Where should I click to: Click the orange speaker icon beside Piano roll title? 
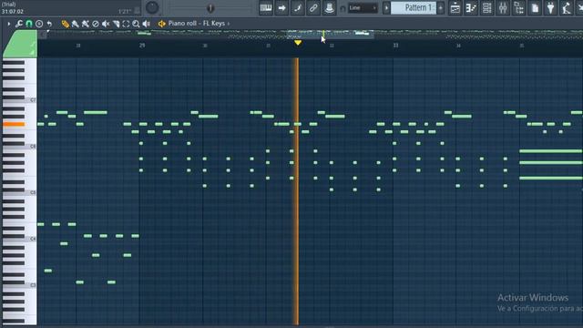162,24
